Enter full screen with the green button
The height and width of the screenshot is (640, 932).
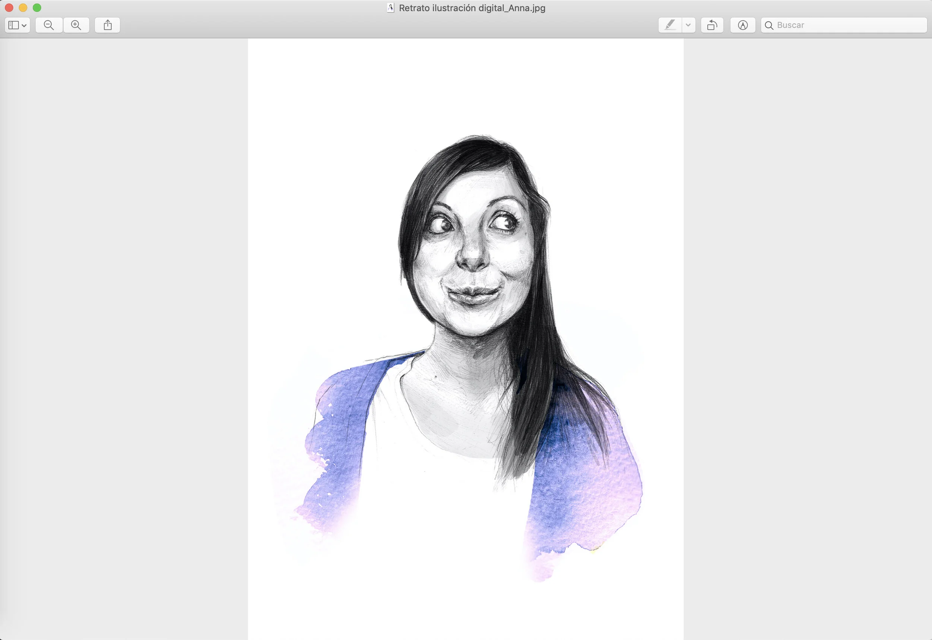pyautogui.click(x=37, y=7)
